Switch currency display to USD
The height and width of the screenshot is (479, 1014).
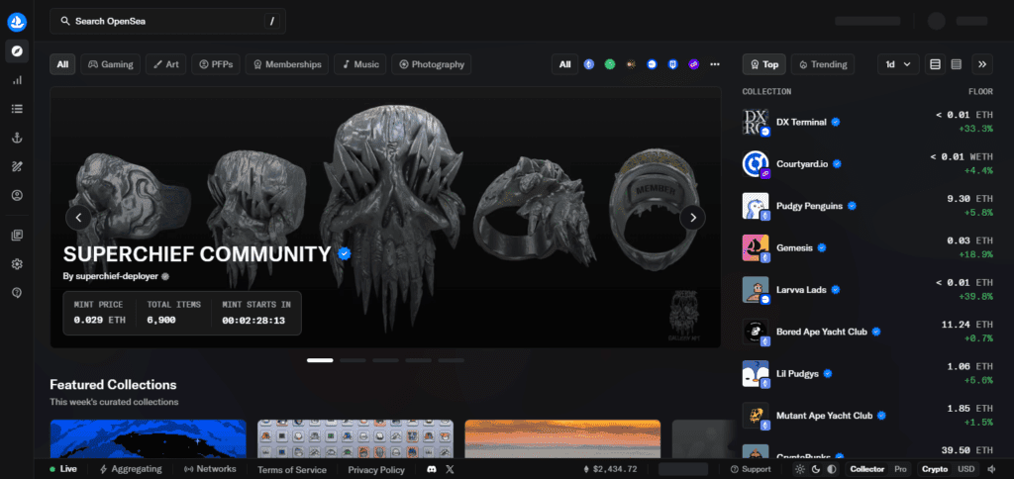966,469
